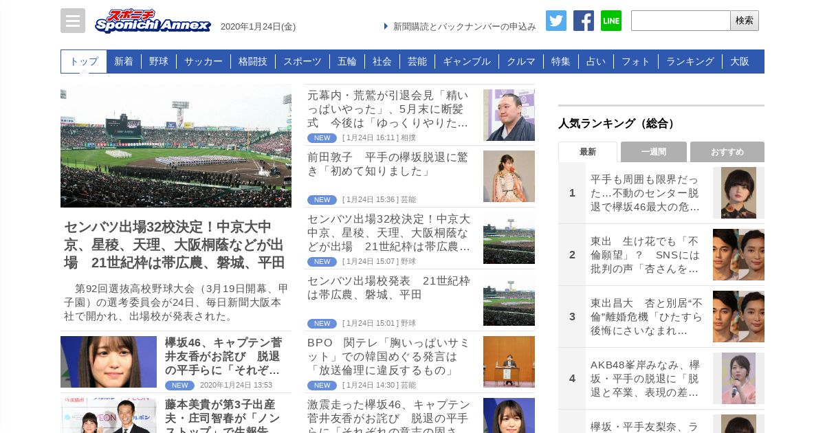Select the 特集 nav item

pos(561,61)
